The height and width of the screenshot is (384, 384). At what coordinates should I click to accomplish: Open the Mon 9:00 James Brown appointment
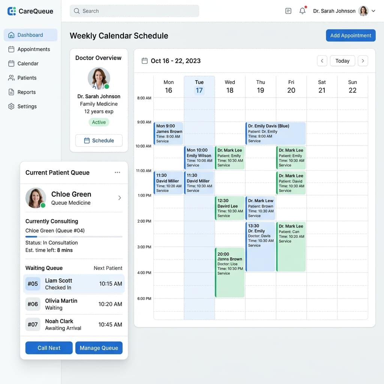(x=168, y=133)
